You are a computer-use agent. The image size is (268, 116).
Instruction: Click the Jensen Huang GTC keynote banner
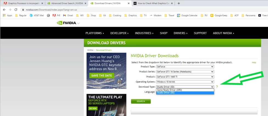(106, 71)
